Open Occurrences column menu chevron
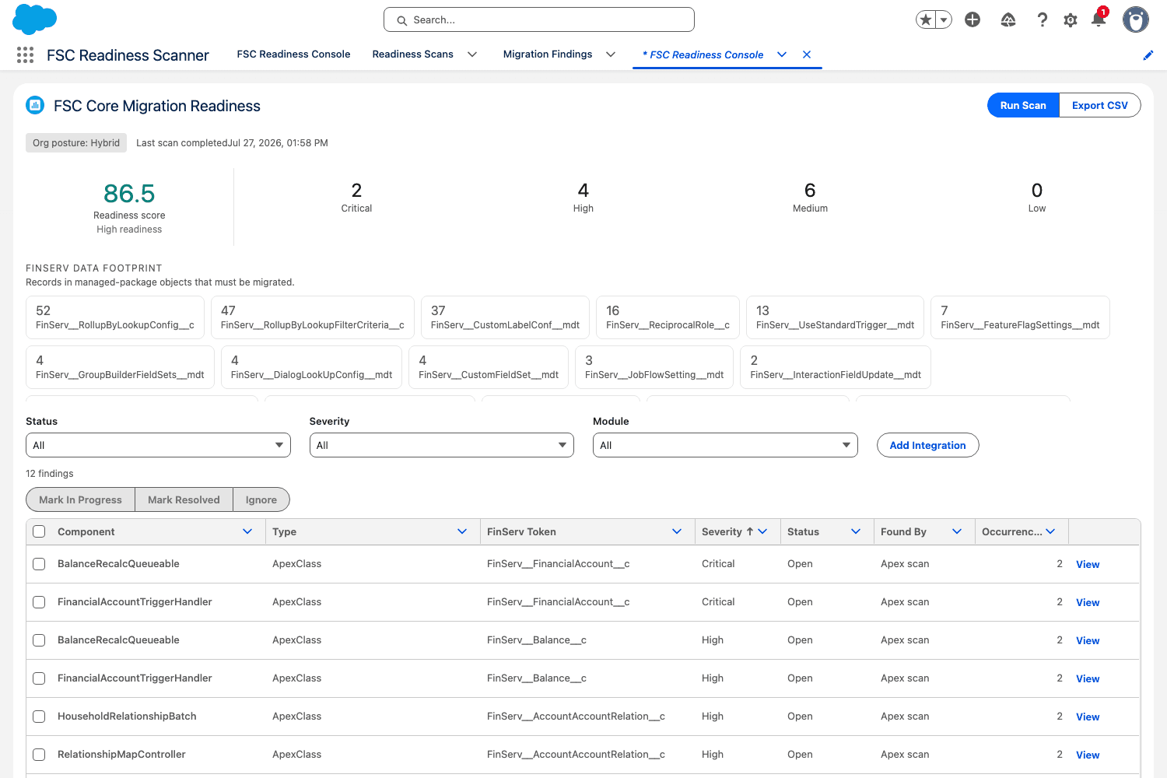1167x778 pixels. (x=1050, y=531)
